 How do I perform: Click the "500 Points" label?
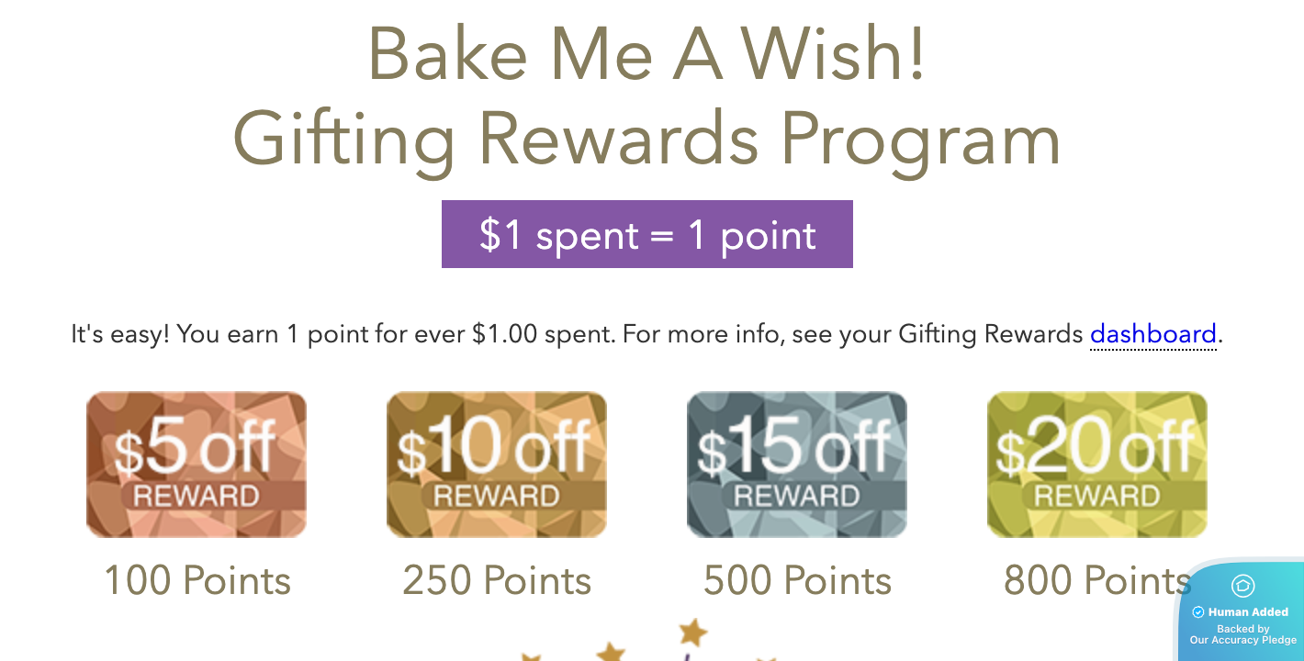point(797,580)
